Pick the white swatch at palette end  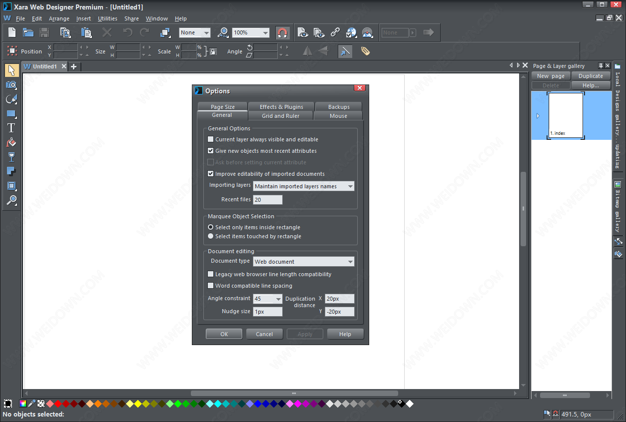(x=410, y=404)
